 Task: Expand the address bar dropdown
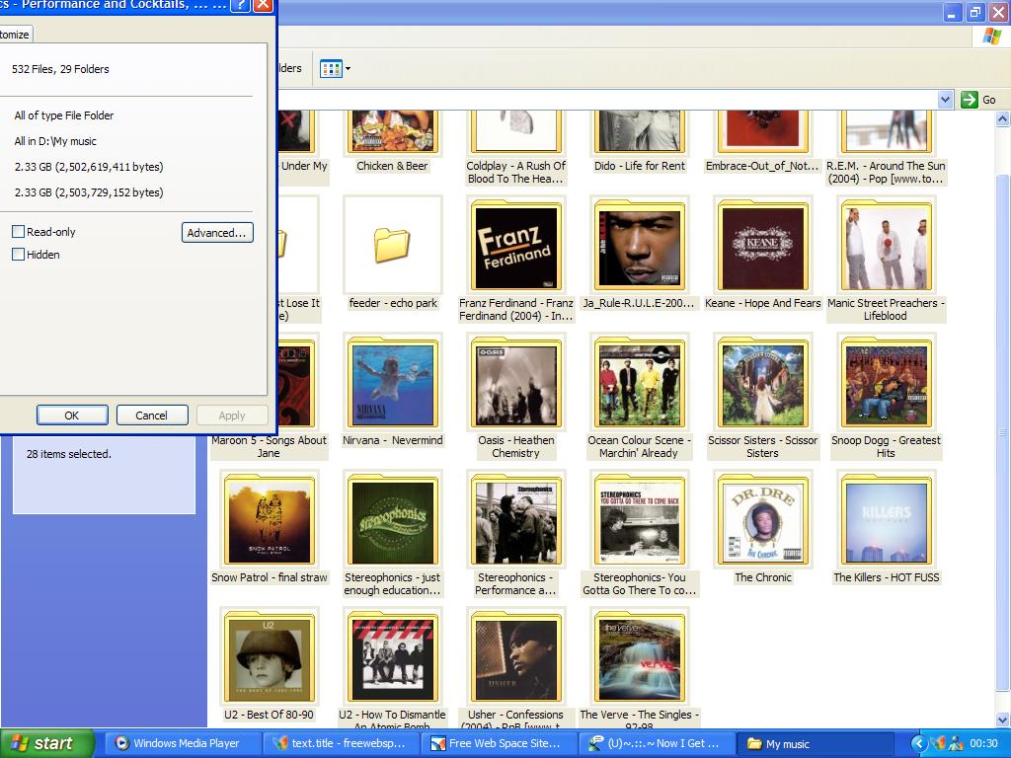pyautogui.click(x=945, y=100)
